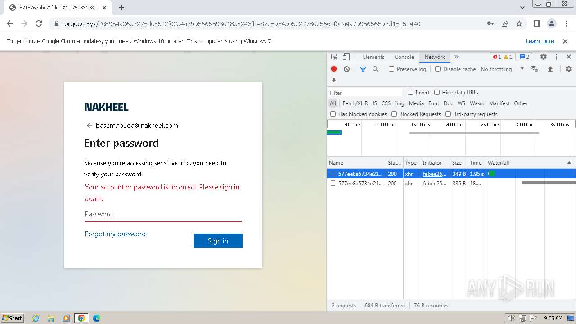This screenshot has width=576, height=324.
Task: Expand more DevTools tabs chevron
Action: pos(456,57)
